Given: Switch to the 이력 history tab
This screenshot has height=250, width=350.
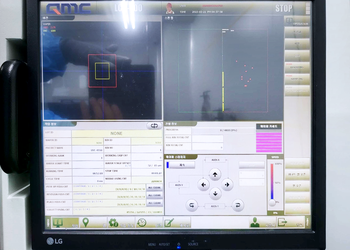Looking at the screenshot, I should click(x=149, y=223).
